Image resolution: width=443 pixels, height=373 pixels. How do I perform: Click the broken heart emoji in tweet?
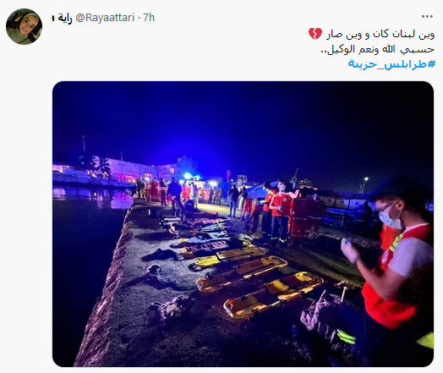[x=315, y=34]
